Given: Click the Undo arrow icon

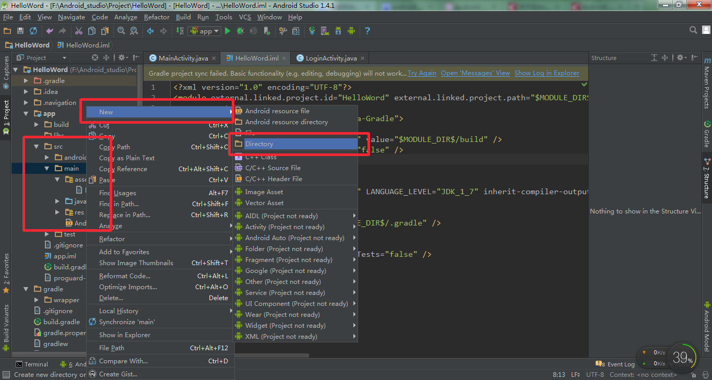Looking at the screenshot, I should (x=50, y=31).
